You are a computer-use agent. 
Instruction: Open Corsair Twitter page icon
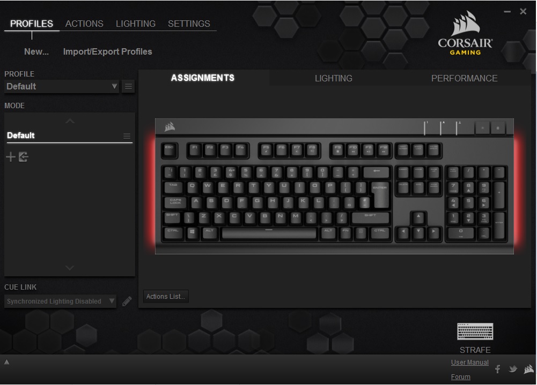tap(513, 369)
